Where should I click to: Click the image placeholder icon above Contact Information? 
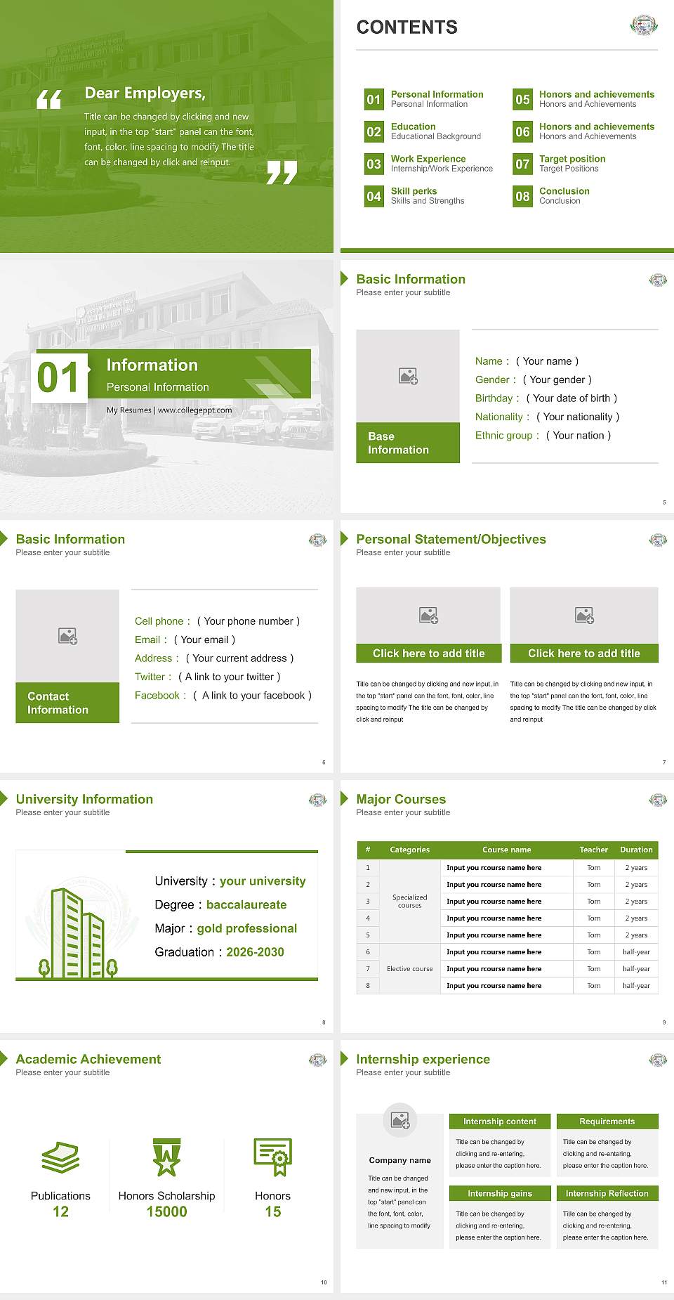coord(68,636)
